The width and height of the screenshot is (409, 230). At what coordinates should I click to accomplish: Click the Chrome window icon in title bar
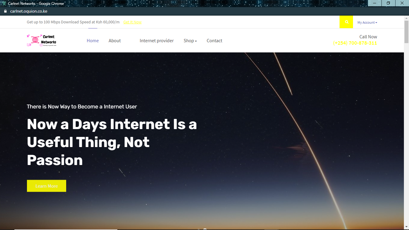4,3
